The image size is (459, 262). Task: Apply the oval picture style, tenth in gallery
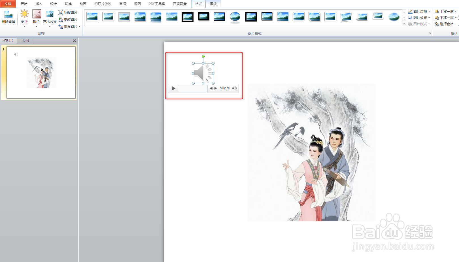click(235, 17)
